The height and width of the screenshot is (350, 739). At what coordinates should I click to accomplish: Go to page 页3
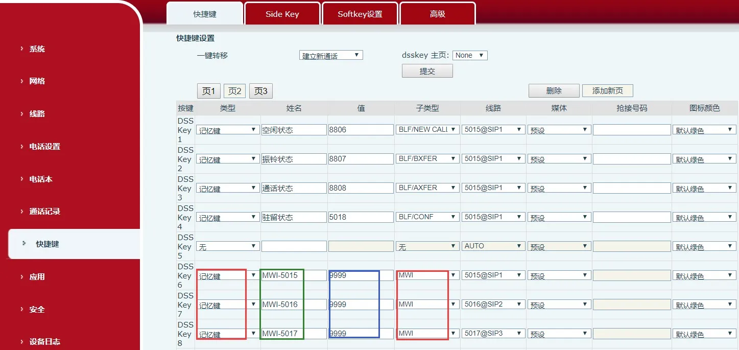point(261,91)
